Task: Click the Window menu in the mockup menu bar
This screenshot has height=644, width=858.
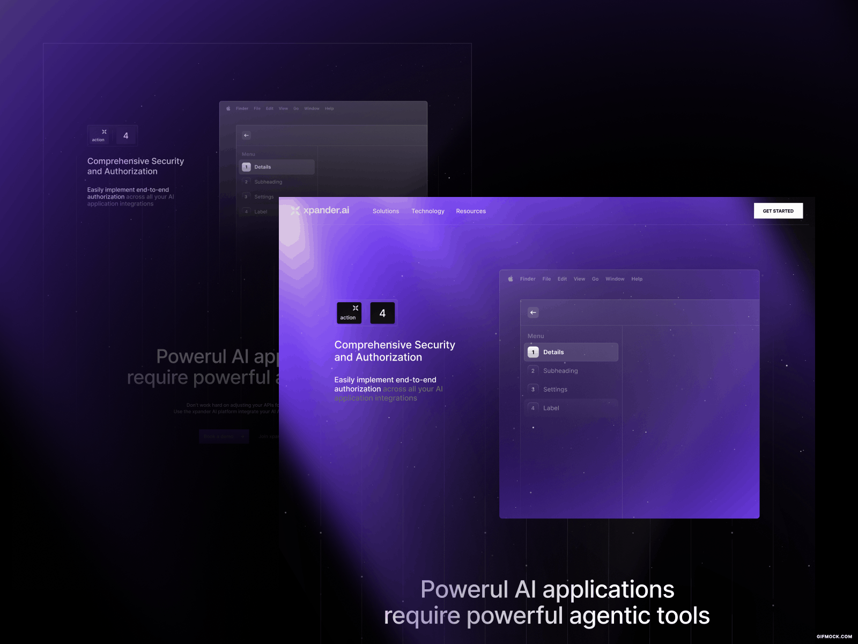Action: pos(615,279)
